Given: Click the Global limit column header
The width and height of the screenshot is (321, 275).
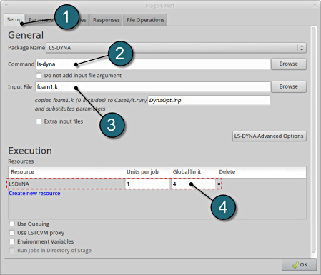Looking at the screenshot, I should pos(187,172).
